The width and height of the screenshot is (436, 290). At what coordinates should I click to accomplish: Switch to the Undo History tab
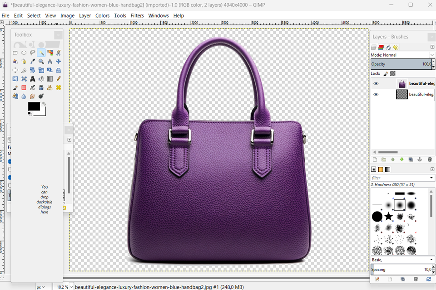(396, 47)
